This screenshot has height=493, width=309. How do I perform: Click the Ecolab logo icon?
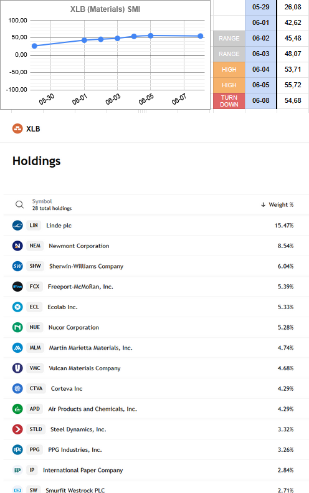coord(17,307)
